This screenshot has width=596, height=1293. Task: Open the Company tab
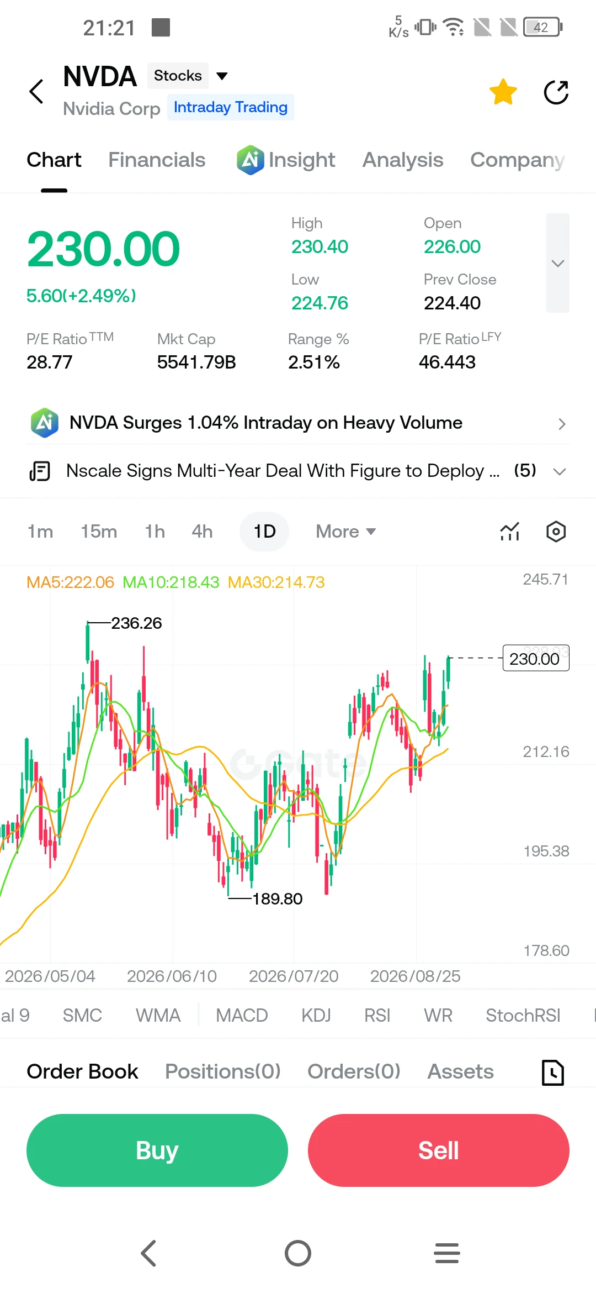pos(518,160)
